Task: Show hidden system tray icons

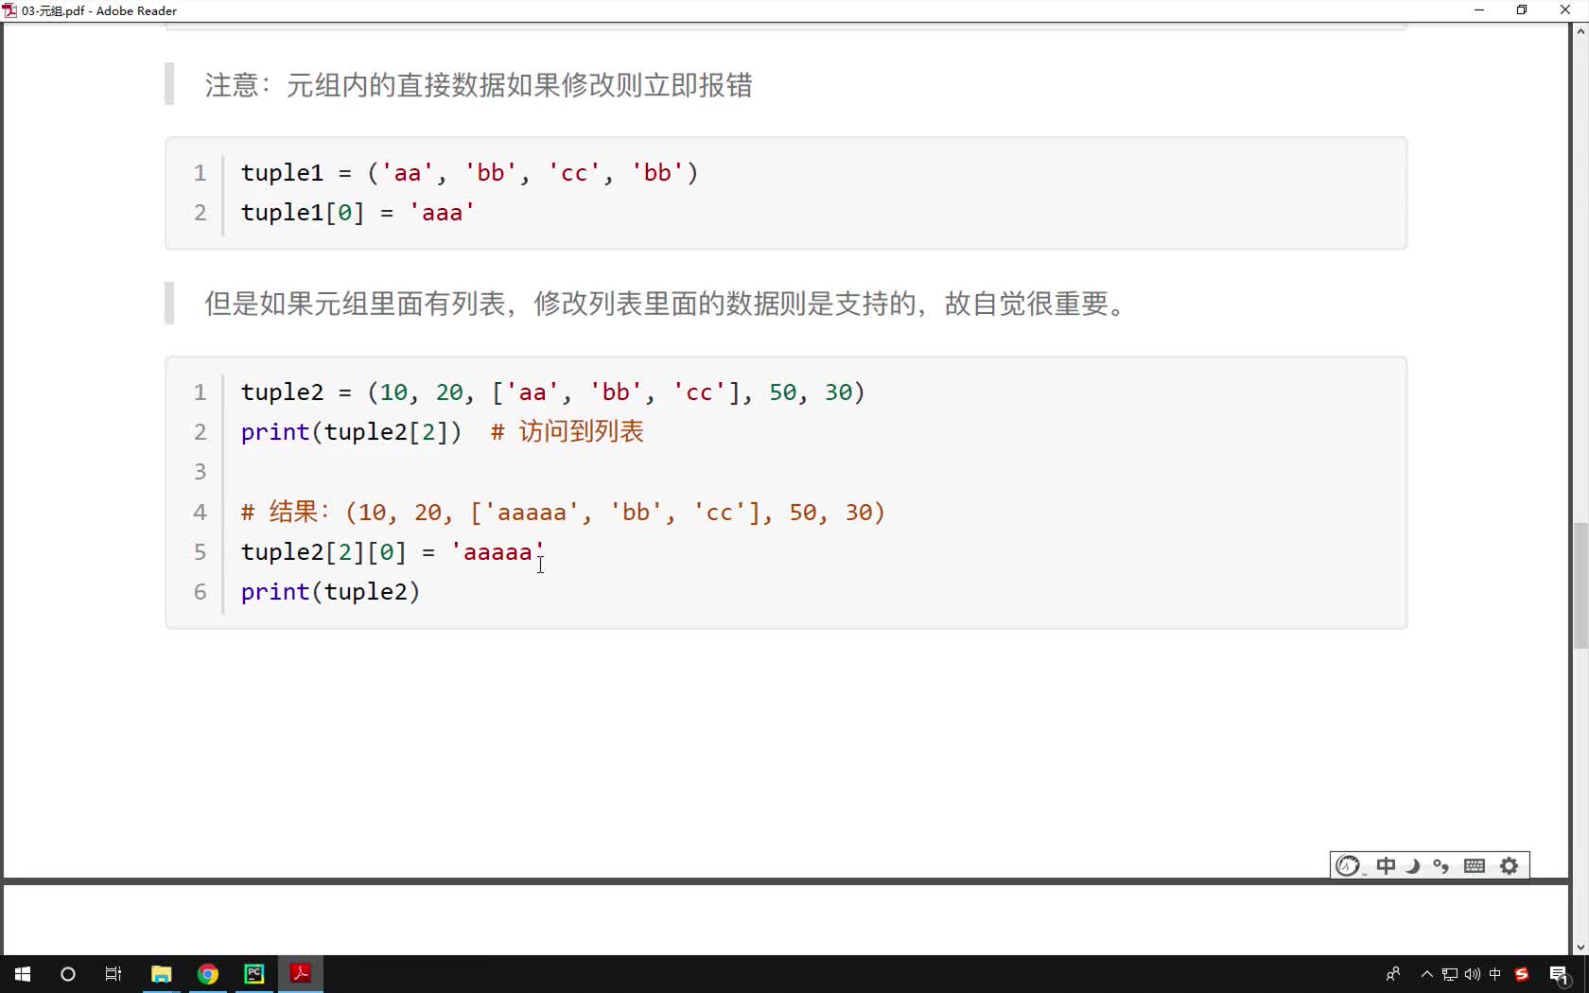Action: (1427, 974)
